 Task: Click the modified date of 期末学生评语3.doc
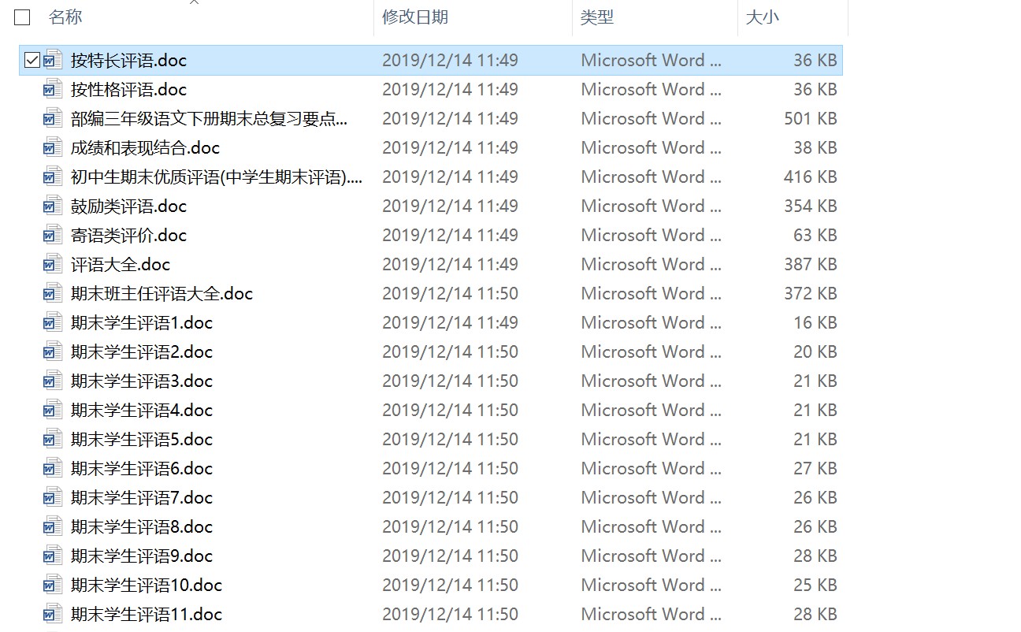click(450, 381)
